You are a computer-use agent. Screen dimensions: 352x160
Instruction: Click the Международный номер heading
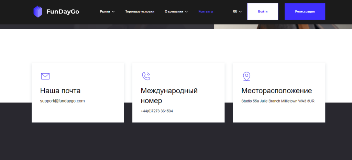pyautogui.click(x=169, y=96)
